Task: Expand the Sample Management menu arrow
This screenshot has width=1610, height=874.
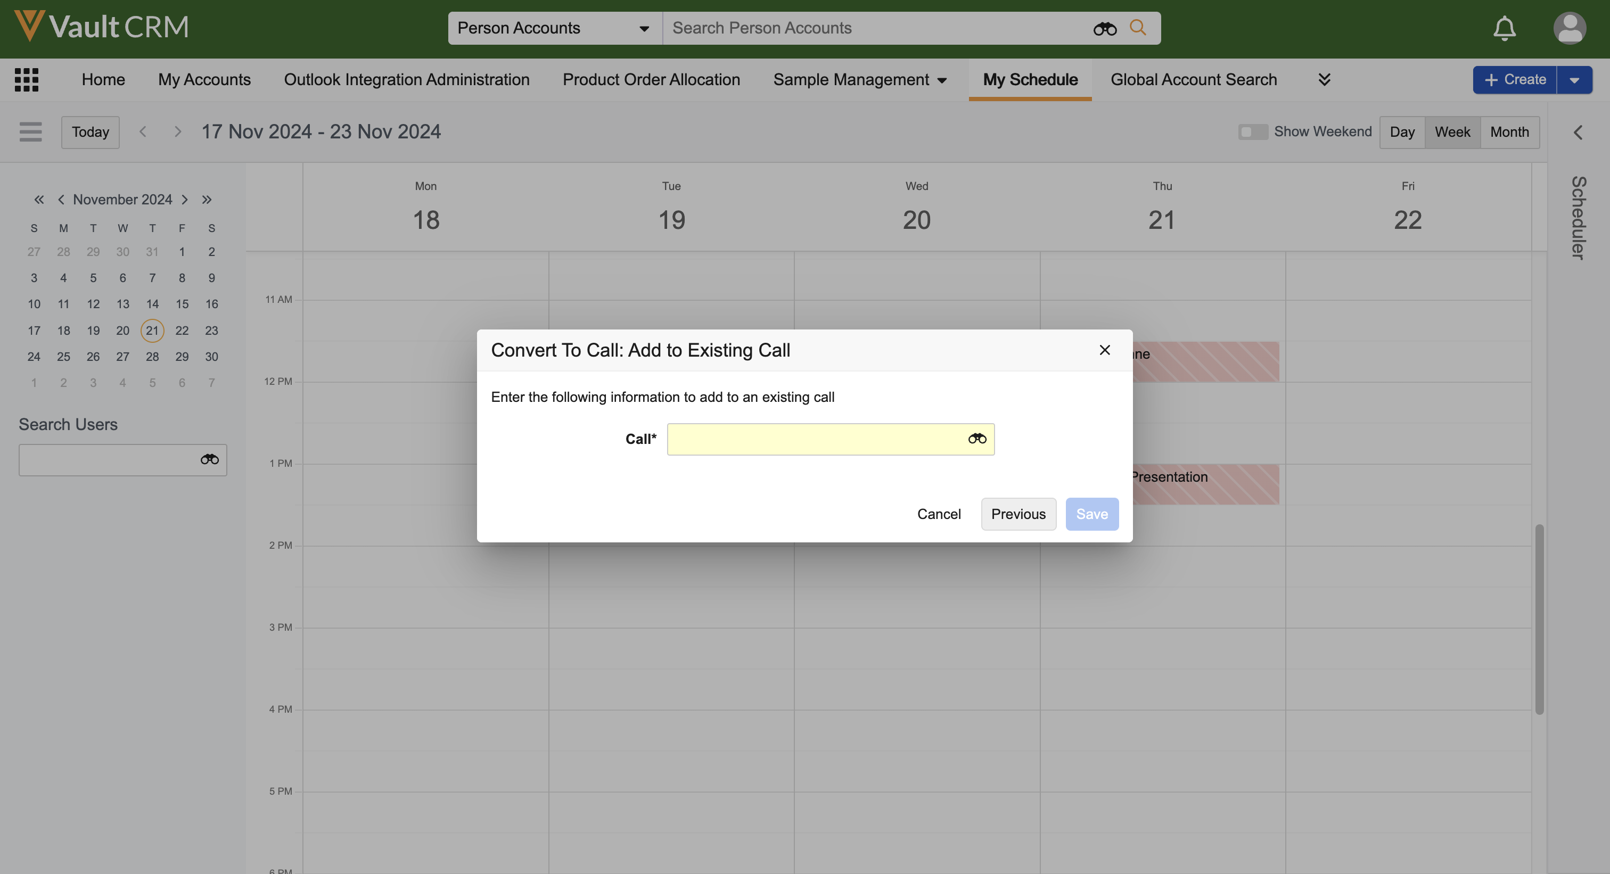Action: (942, 80)
